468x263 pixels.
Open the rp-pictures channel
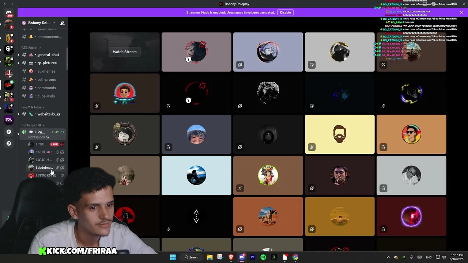(43, 63)
